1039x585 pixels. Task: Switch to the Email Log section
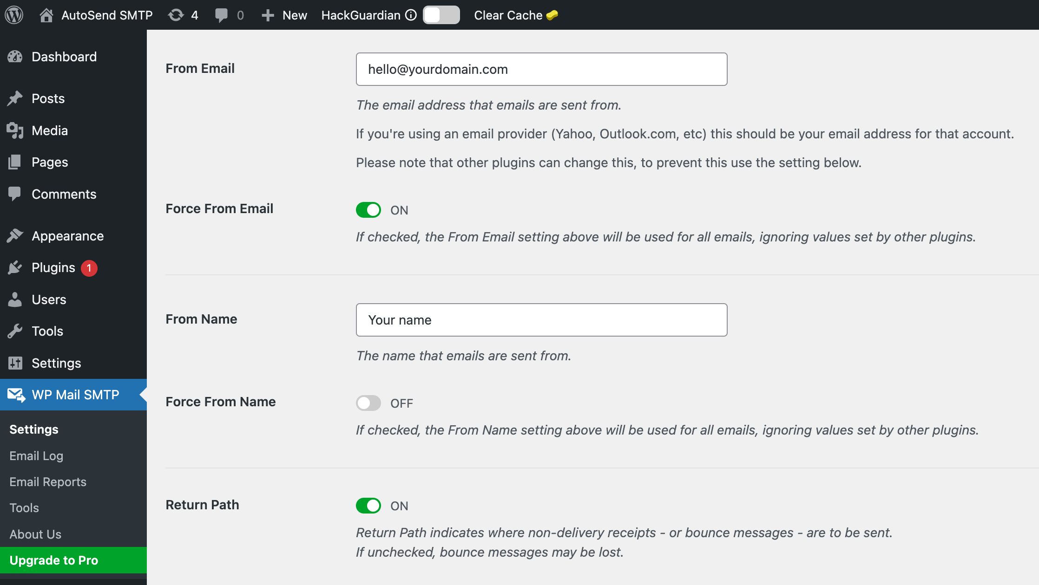[36, 455]
